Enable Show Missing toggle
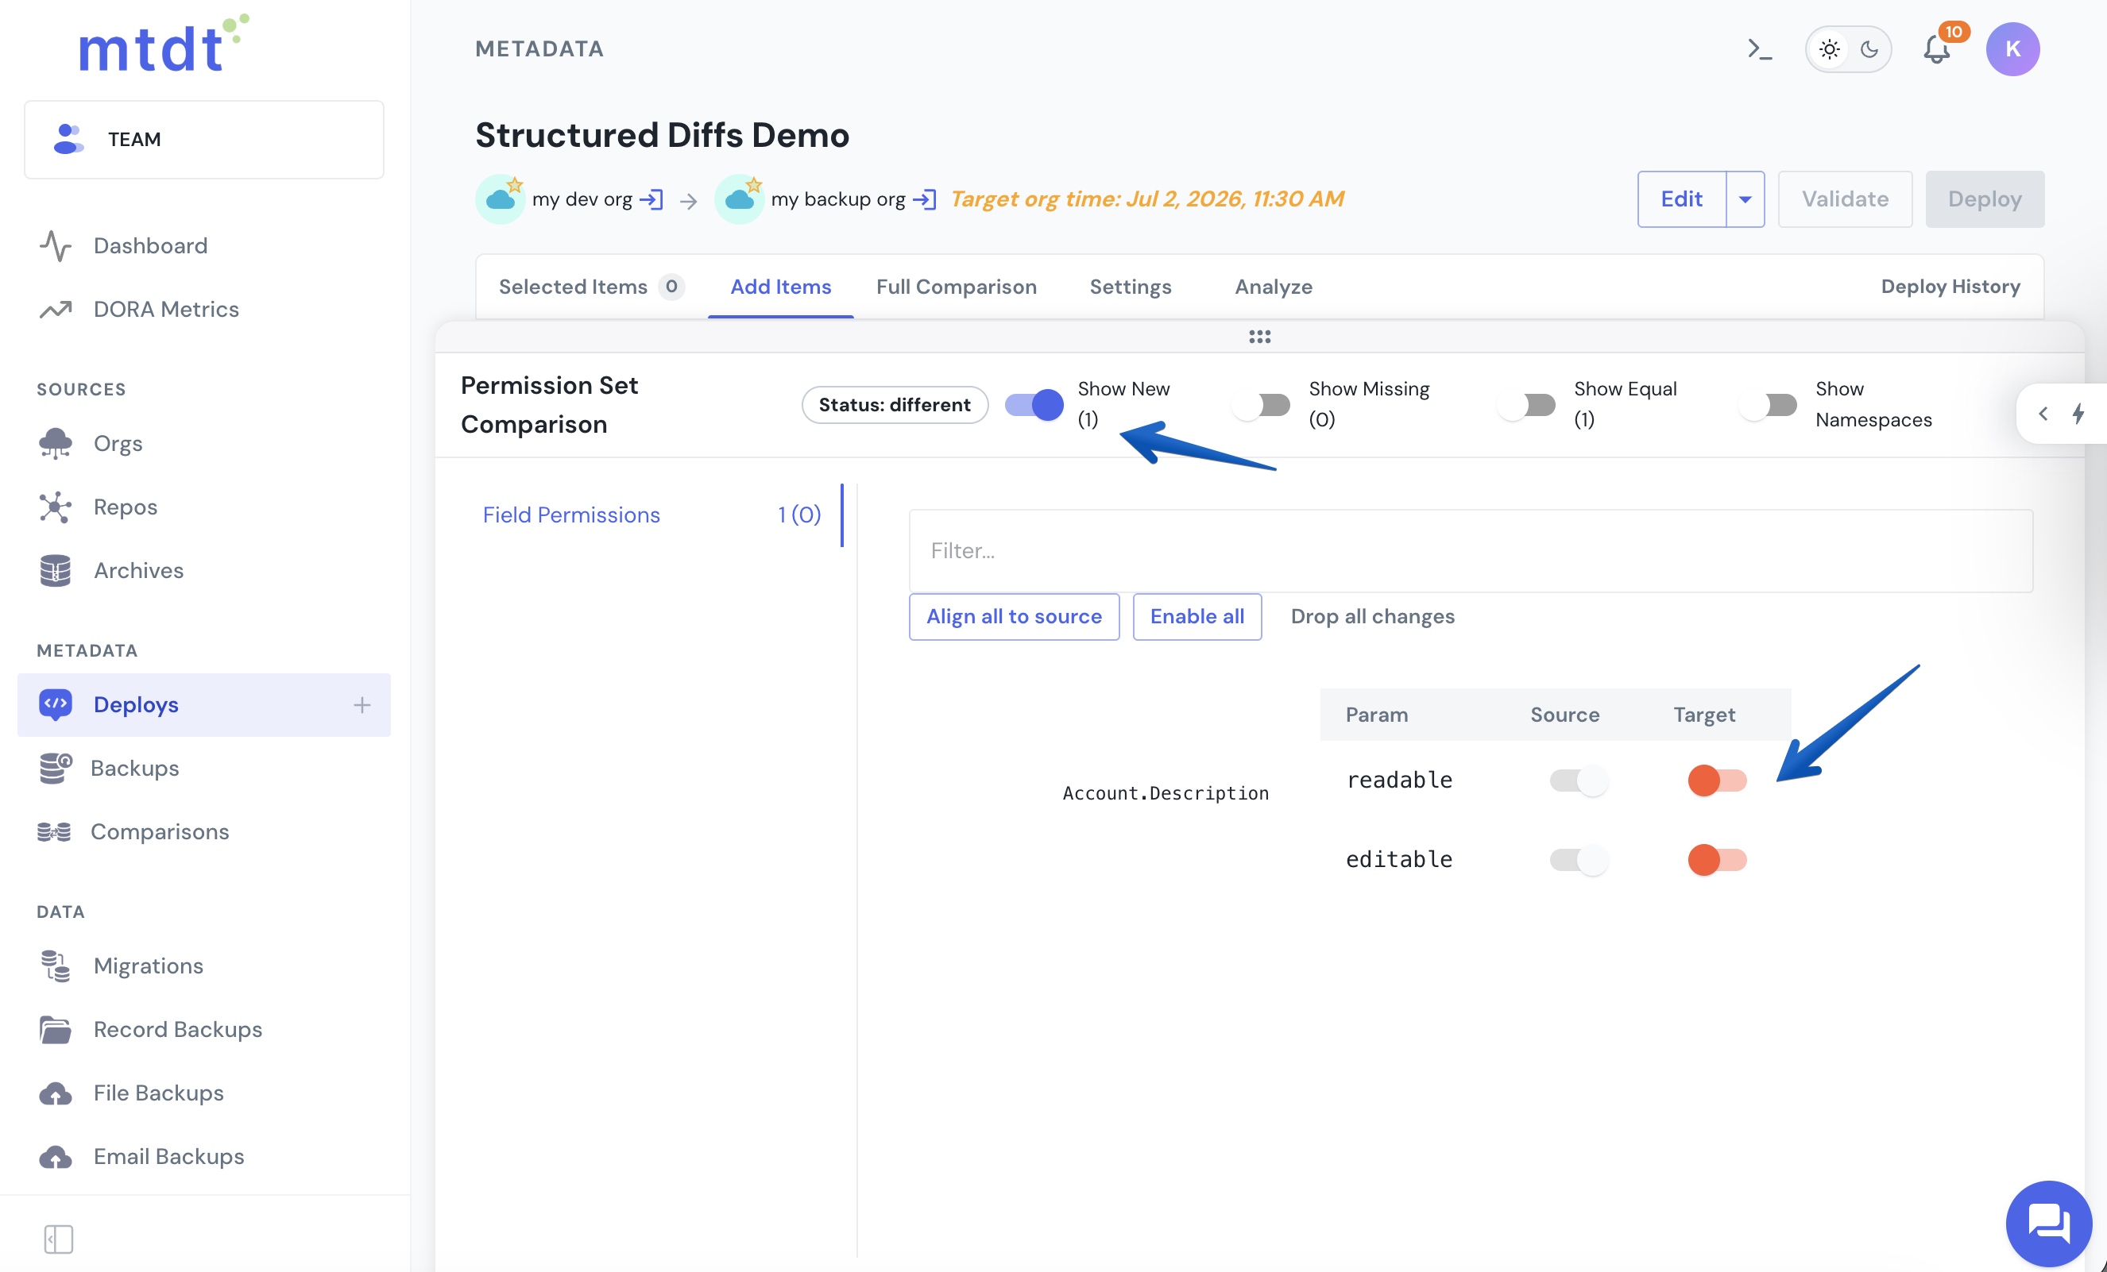2107x1272 pixels. 1262,404
